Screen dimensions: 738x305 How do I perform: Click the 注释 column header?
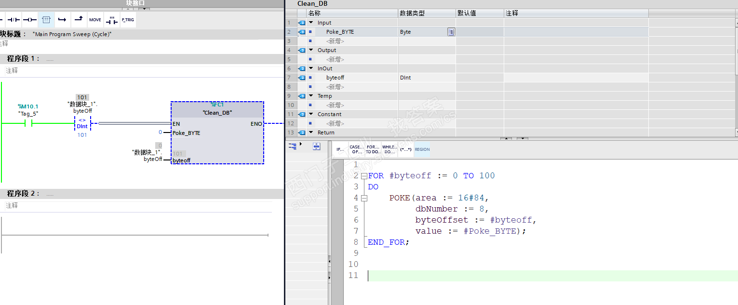(576, 13)
